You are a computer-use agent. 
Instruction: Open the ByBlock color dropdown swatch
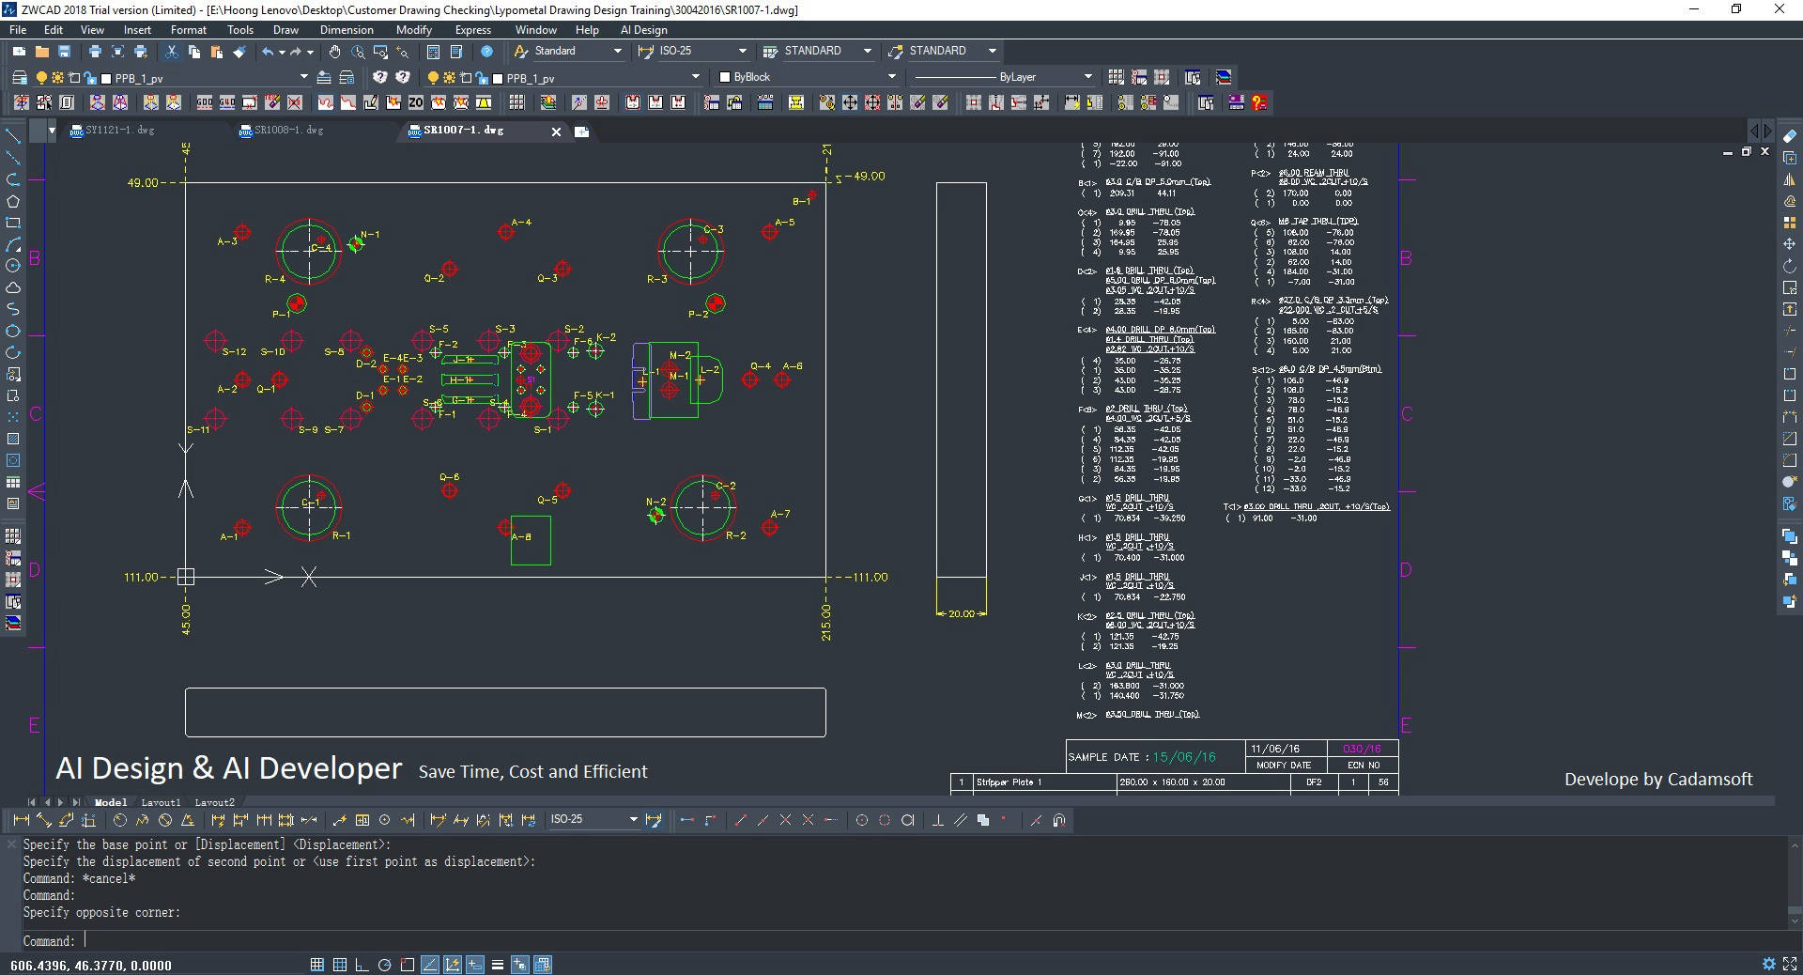tap(724, 77)
